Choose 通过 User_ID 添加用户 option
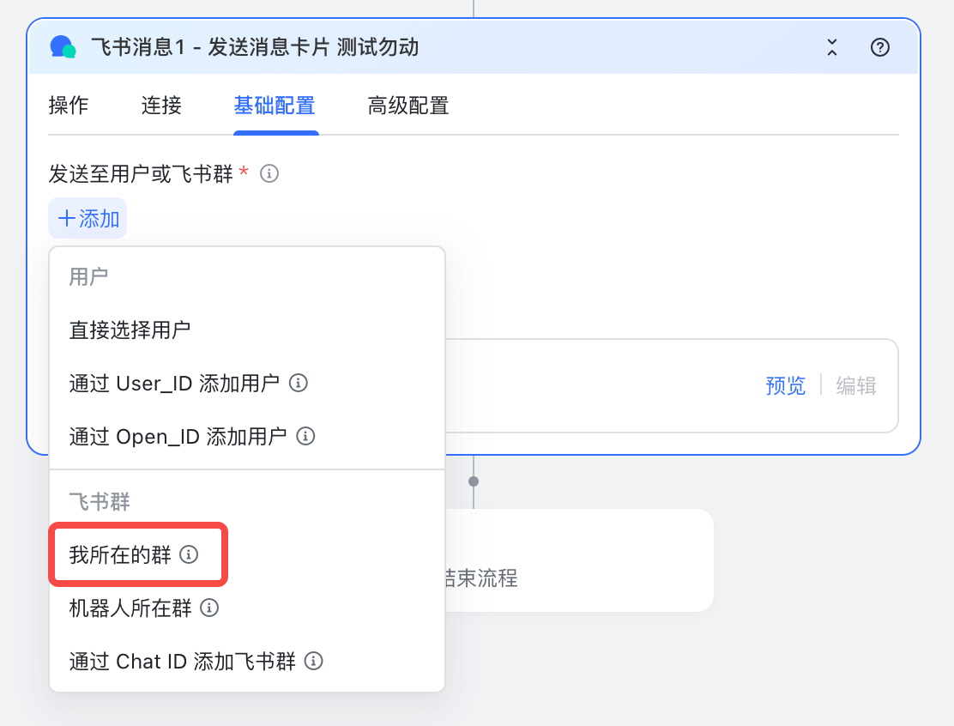Screen dimensions: 954x726 [x=247, y=383]
